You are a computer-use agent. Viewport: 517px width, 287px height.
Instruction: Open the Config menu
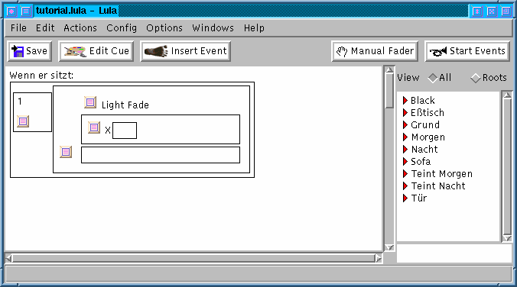pos(122,28)
